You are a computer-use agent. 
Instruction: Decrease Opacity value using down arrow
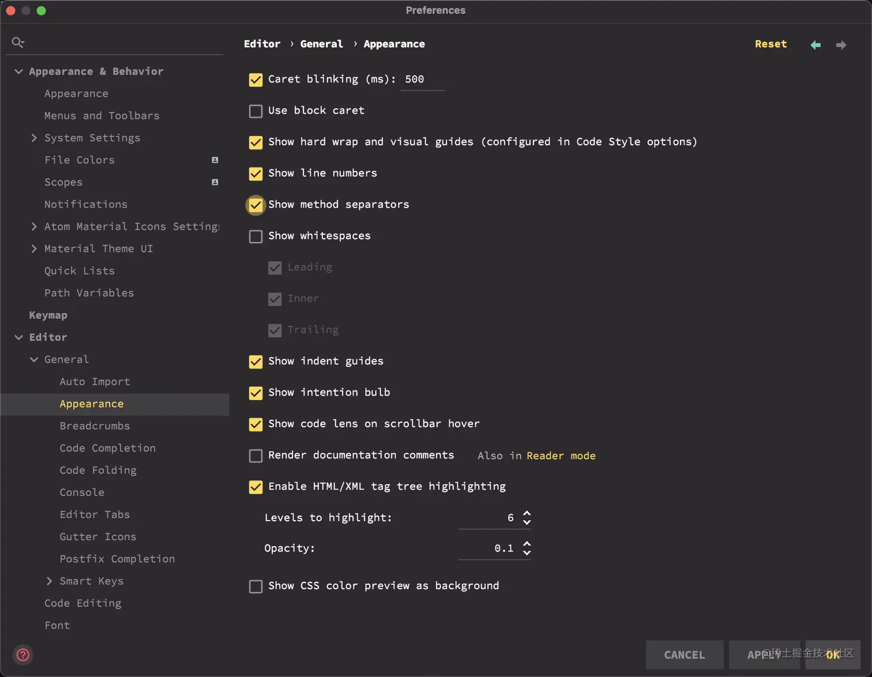[527, 552]
